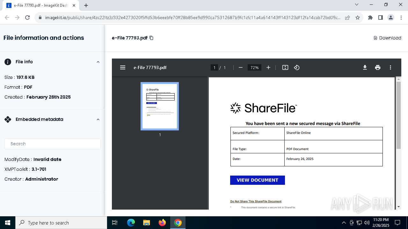Click the fit to page icon
Image resolution: width=408 pixels, height=229 pixels.
pos(285,67)
